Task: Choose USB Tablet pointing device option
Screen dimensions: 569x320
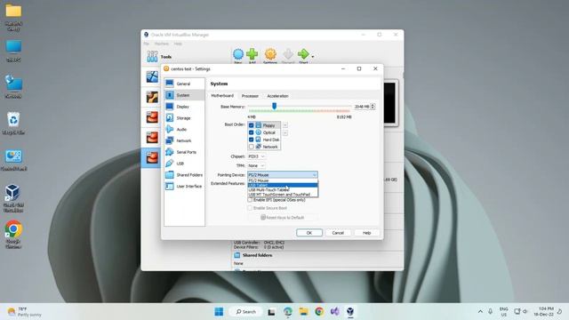Action: (283, 185)
